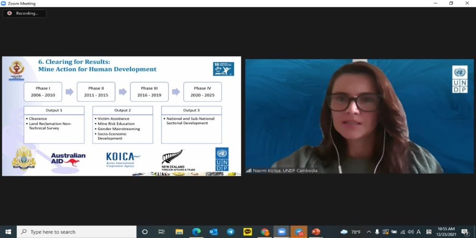Open KakaoTalk from the taskbar
The height and width of the screenshot is (238, 476).
pyautogui.click(x=248, y=232)
